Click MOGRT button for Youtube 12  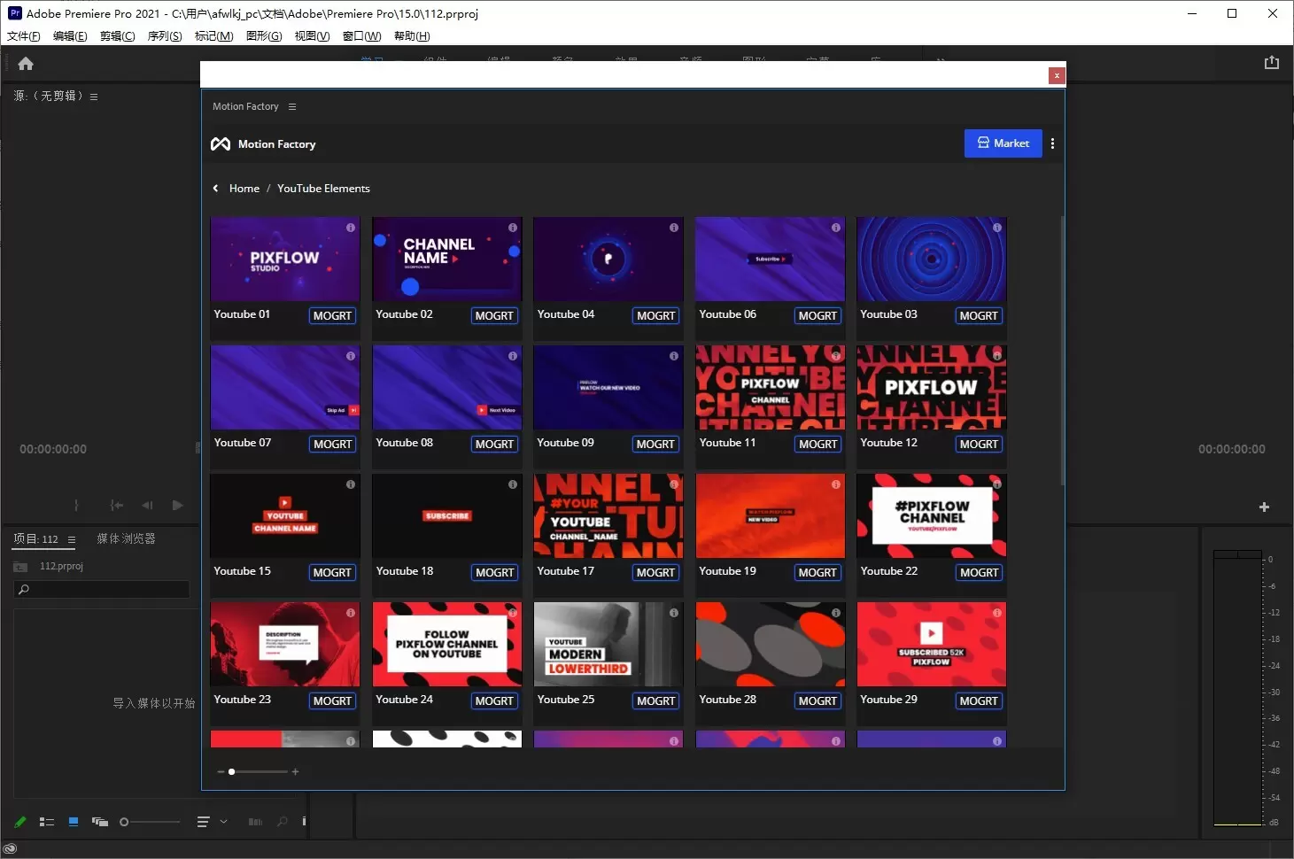(x=979, y=445)
